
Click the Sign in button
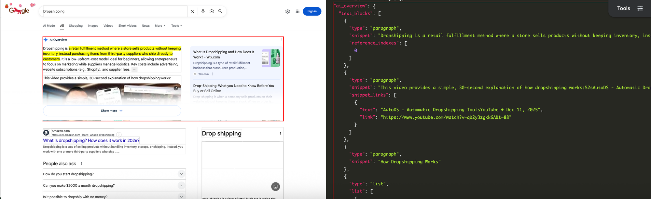coord(312,11)
